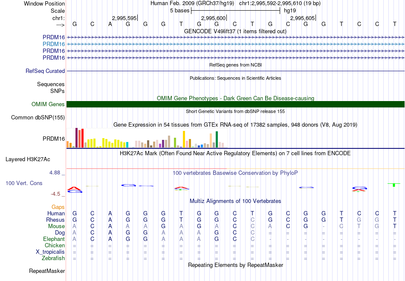
Task: Open 'Repeating Elements by RepeatMasker' track title
Action: 235,265
